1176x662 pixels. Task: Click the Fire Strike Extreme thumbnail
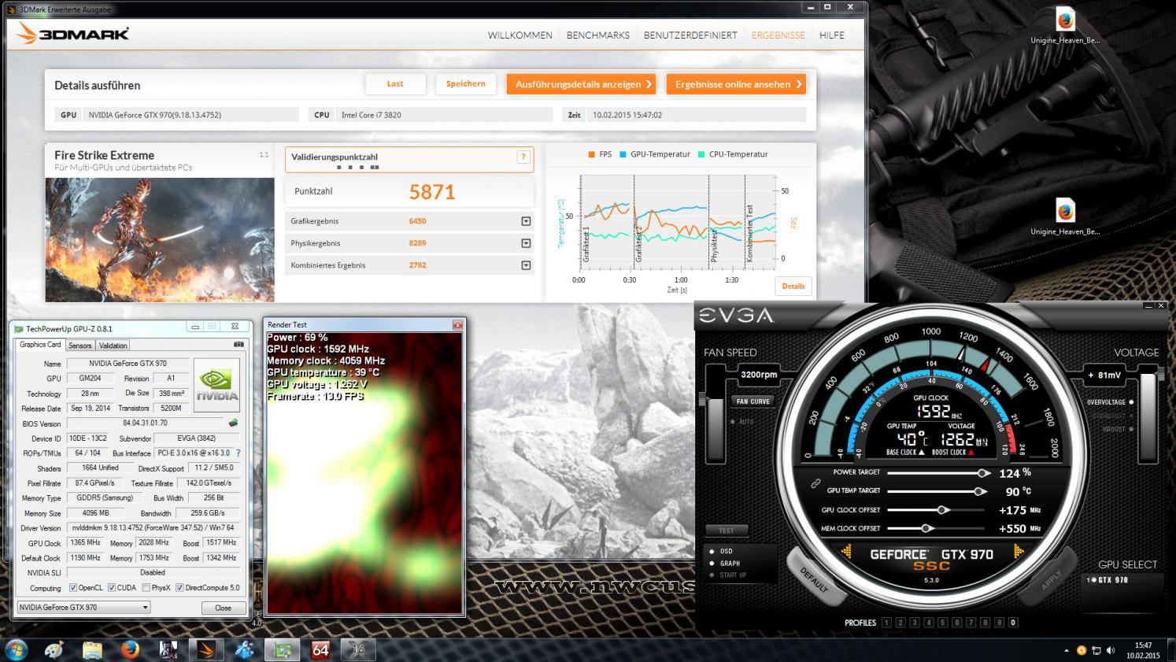coord(160,239)
